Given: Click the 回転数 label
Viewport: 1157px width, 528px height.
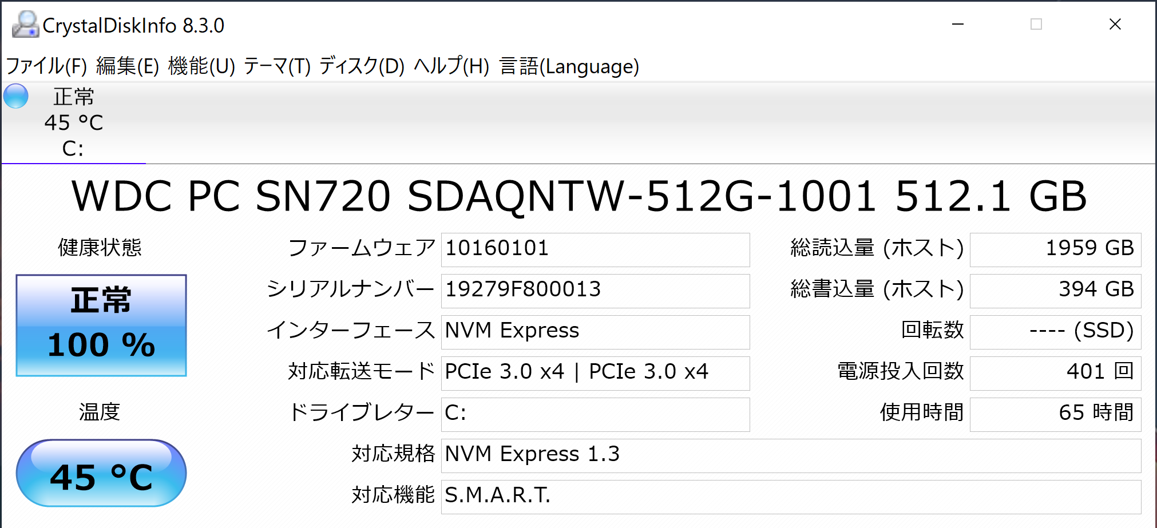Looking at the screenshot, I should point(933,331).
